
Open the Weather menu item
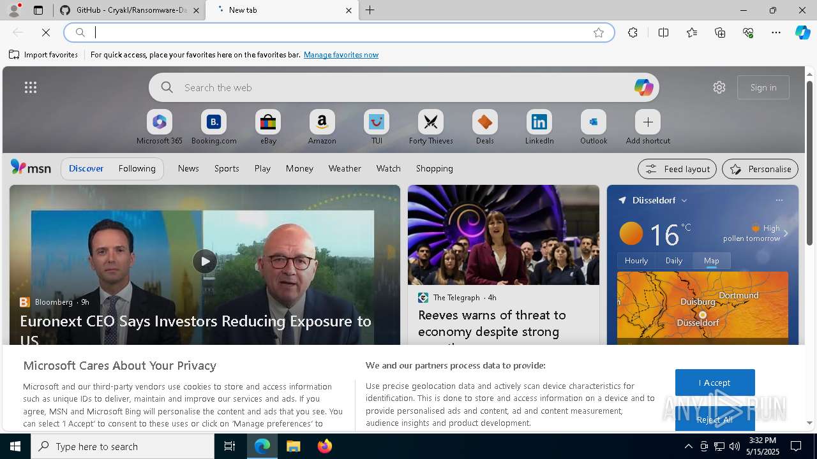click(x=345, y=168)
